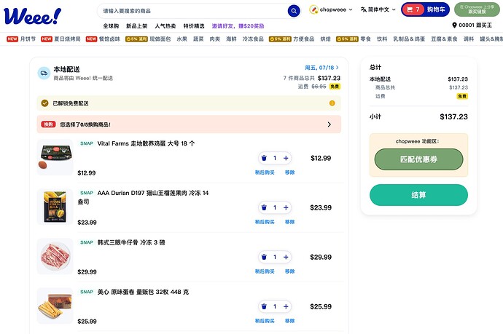The image size is (503, 334).
Task: Change delivery date 周五, 07/18
Action: click(321, 68)
